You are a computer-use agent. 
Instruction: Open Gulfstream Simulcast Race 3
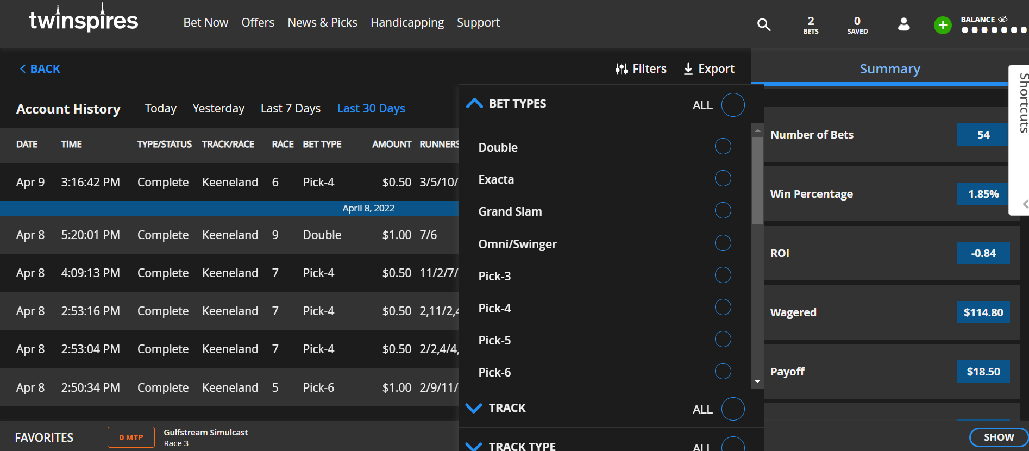click(205, 437)
